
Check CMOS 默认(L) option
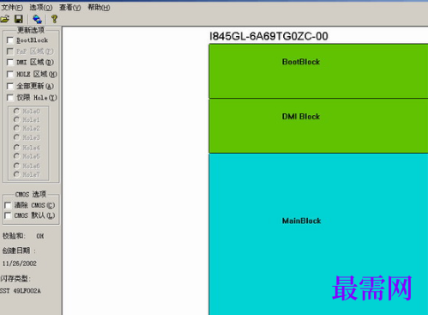8,215
